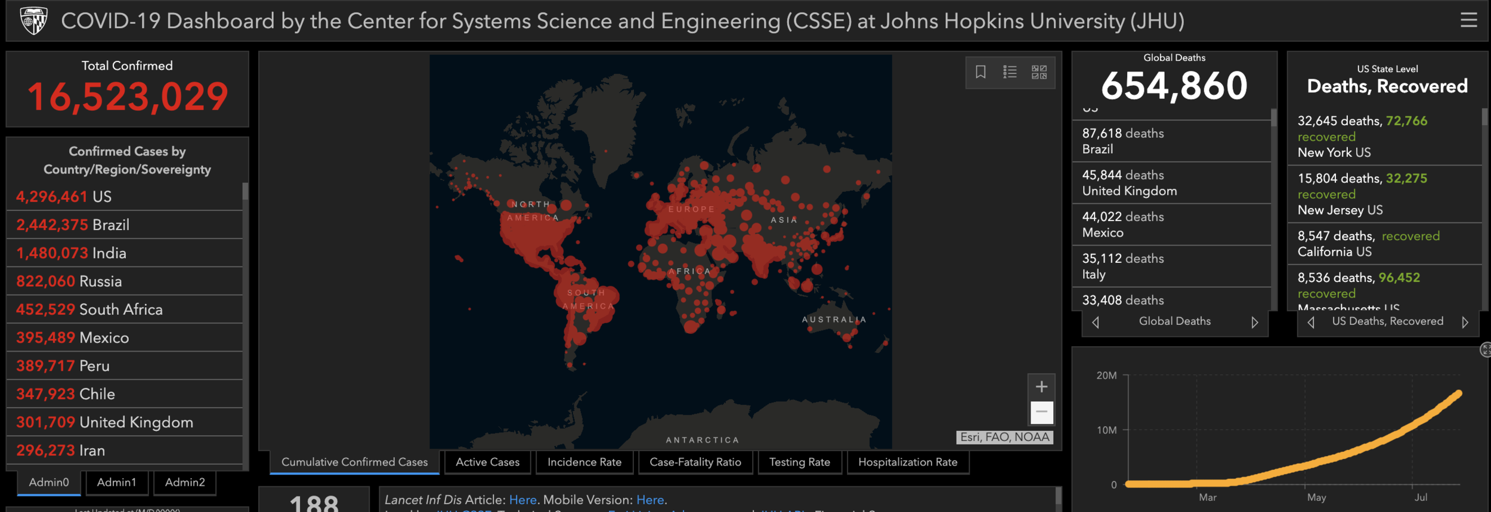Viewport: 1491px width, 512px height.
Task: Click the Australia label on map
Action: click(834, 319)
